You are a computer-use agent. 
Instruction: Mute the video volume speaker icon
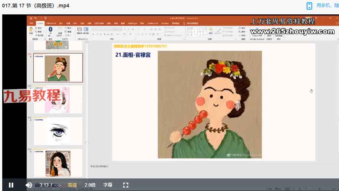(29, 185)
